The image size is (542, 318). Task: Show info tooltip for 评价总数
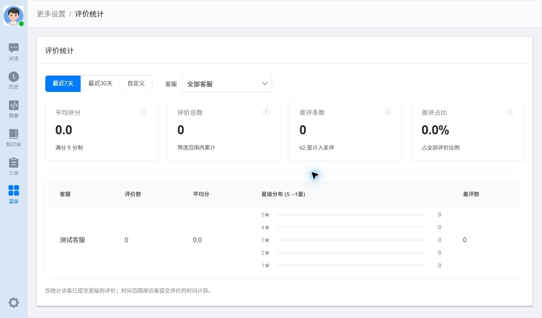click(x=266, y=112)
